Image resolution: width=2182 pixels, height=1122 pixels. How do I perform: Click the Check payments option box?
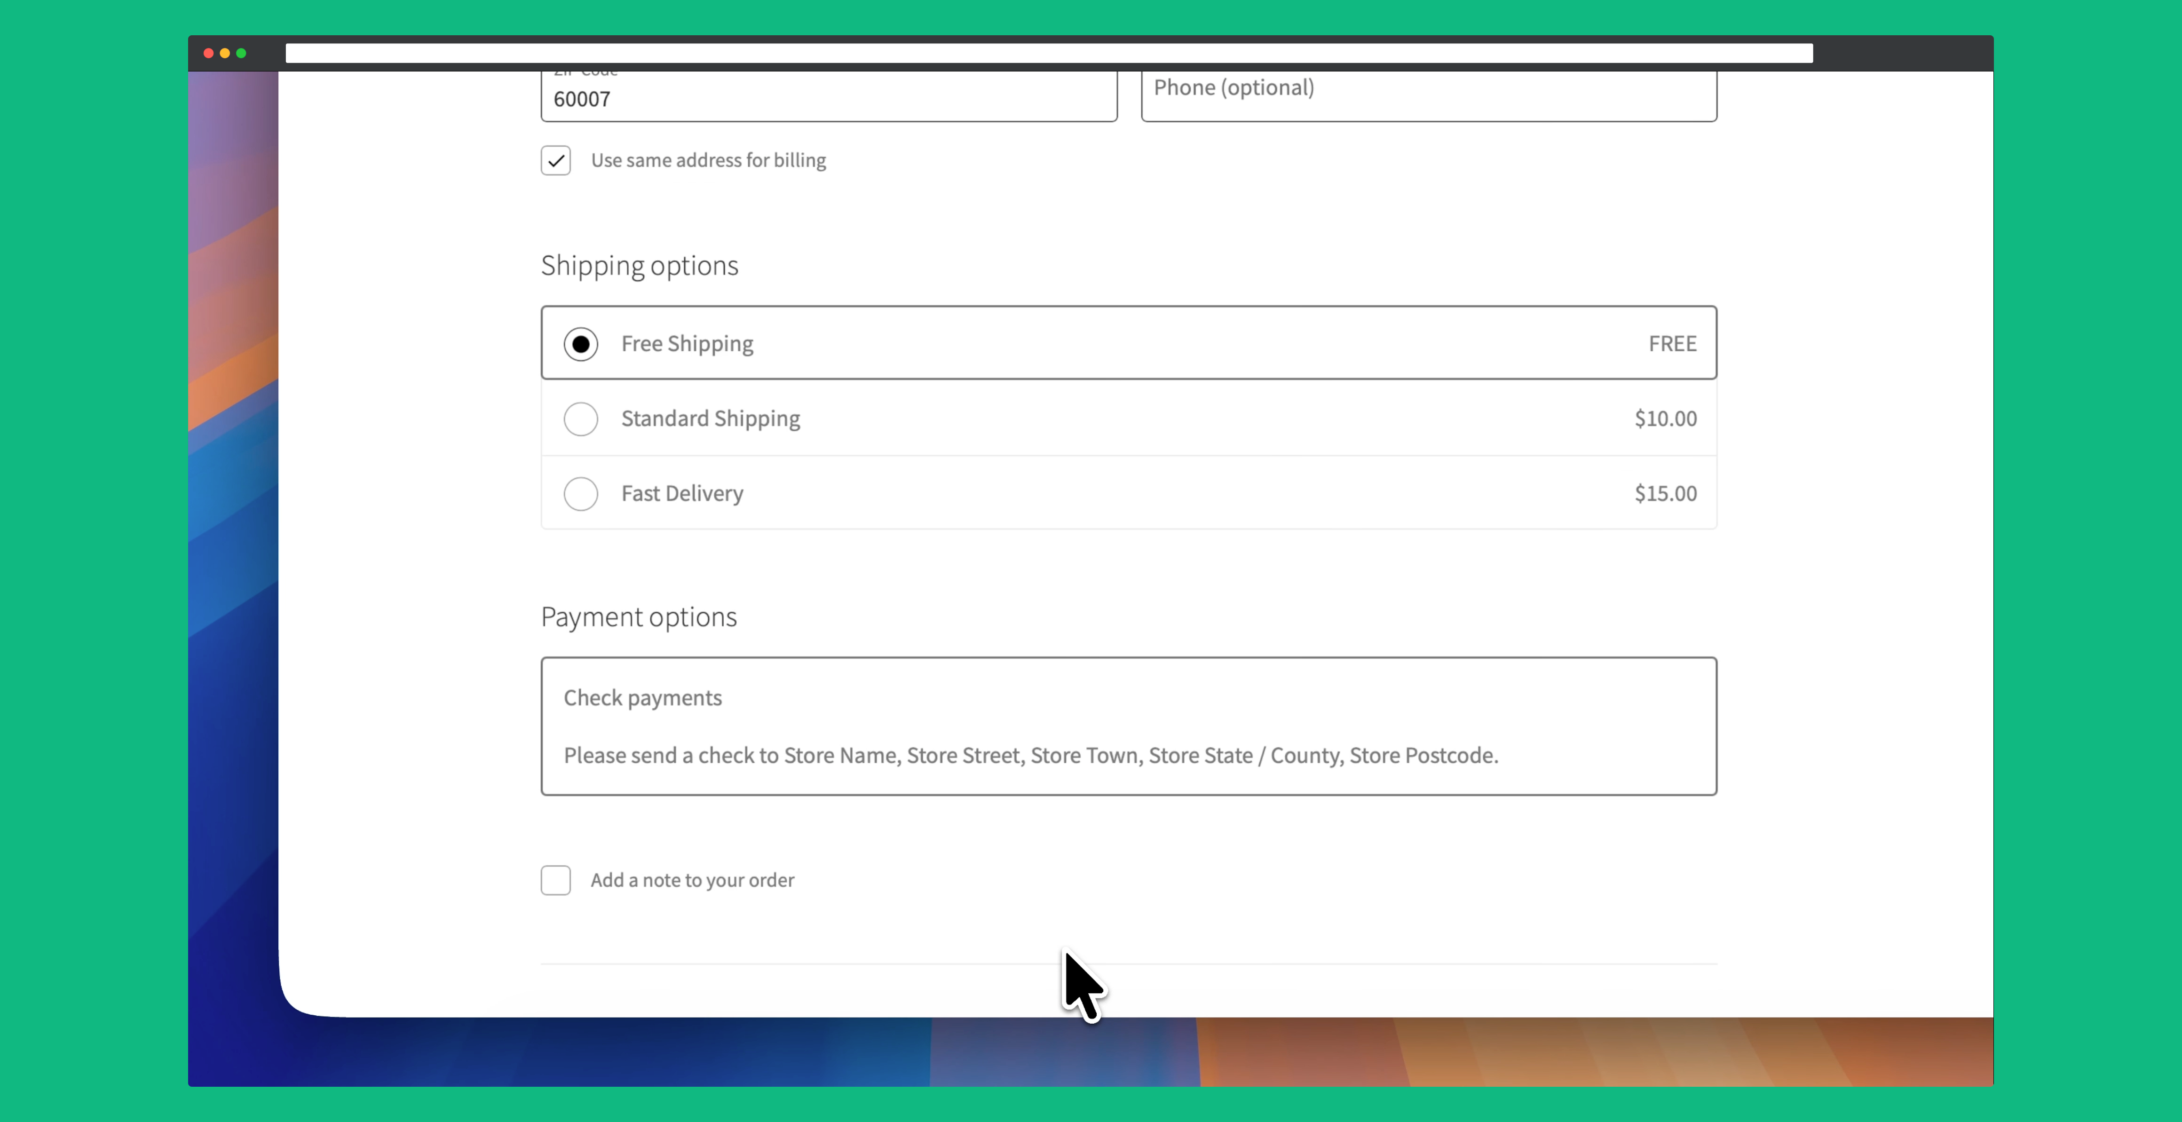(x=1128, y=725)
